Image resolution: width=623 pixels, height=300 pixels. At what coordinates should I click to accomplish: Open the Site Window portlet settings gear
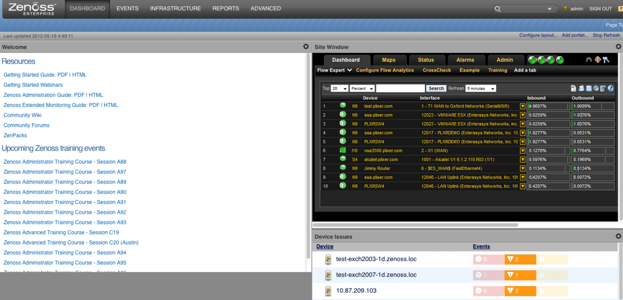tap(618, 47)
